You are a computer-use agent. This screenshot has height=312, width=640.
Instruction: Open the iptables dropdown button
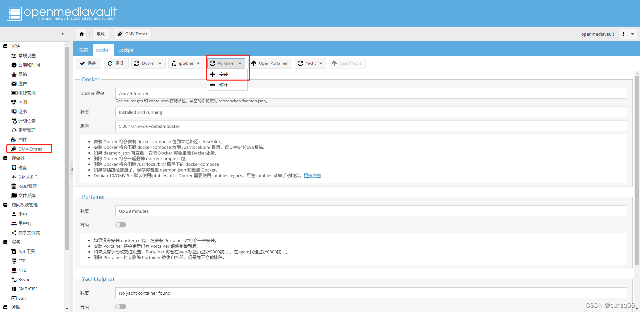(x=186, y=63)
